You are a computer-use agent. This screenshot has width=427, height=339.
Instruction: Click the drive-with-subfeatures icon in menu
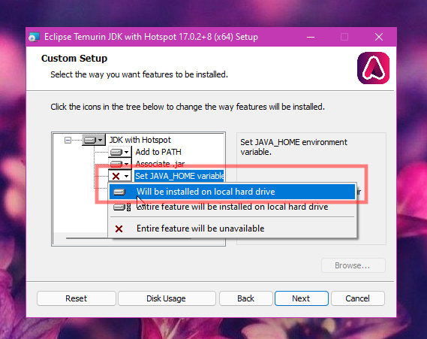point(122,207)
